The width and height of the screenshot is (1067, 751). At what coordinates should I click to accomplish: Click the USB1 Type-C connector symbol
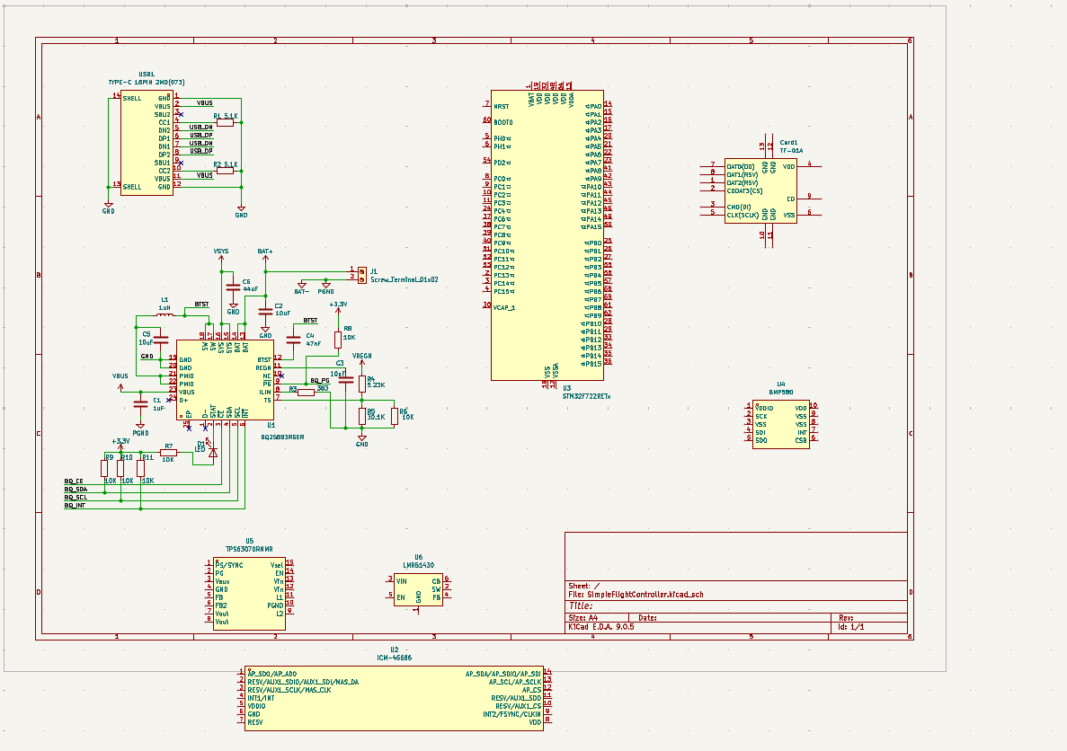(x=147, y=143)
